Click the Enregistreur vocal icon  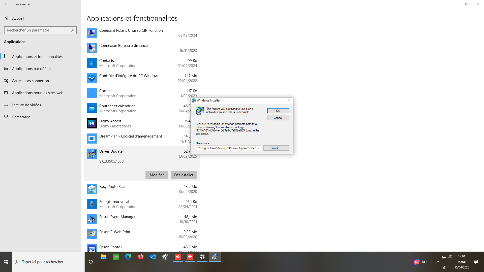click(x=92, y=204)
